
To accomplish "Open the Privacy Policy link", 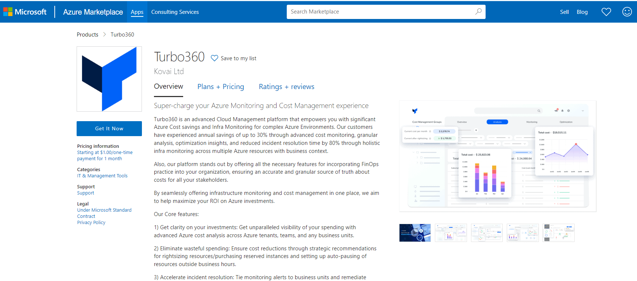I will (x=91, y=223).
